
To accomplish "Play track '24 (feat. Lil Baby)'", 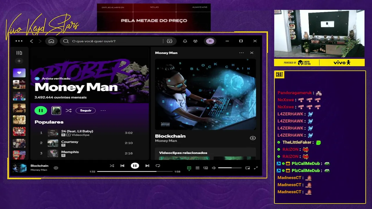I will (x=77, y=131).
